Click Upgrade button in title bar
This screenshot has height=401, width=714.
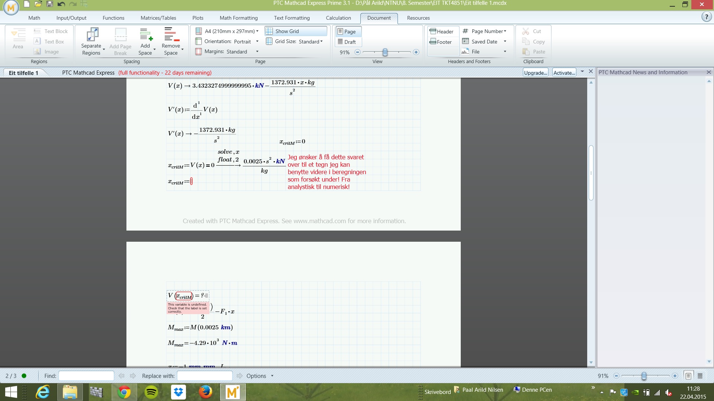pyautogui.click(x=535, y=72)
